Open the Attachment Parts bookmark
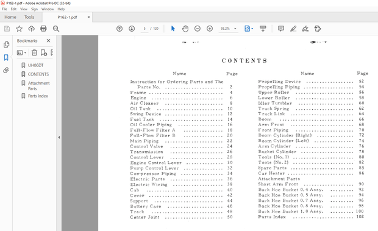378x231 pixels. [x=39, y=86]
